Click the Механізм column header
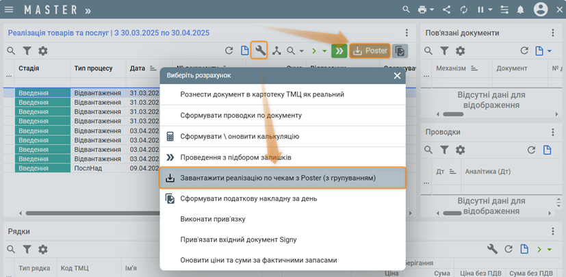This screenshot has width=566, height=277. [451, 68]
